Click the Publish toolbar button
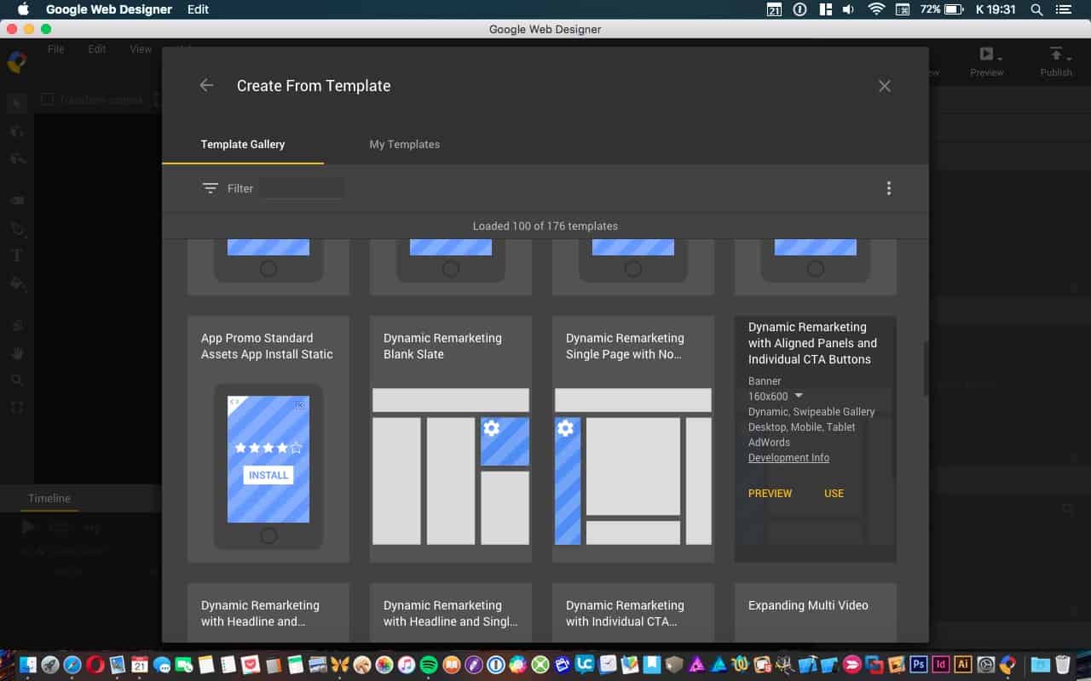Screen dimensions: 1091x681 (x=1056, y=61)
